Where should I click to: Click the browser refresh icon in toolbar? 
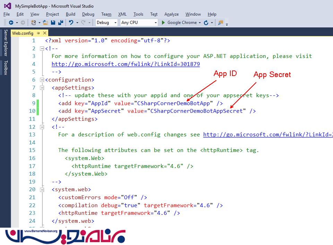(206, 23)
